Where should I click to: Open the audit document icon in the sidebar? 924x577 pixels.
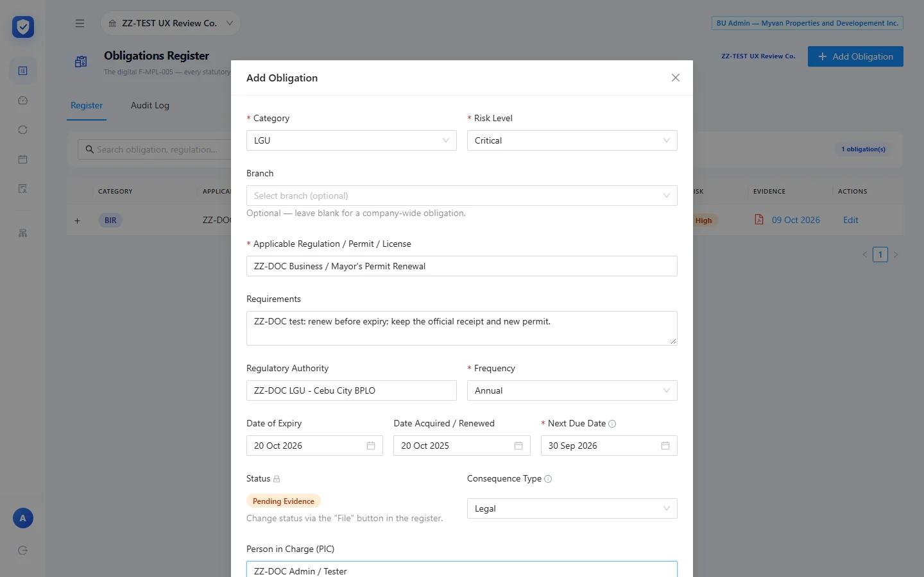coord(23,188)
